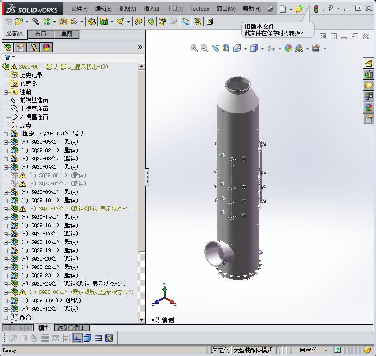Toggle the blue 3D cube icon in bottom toolbar
Screen dimensions: 376x356
88,338
